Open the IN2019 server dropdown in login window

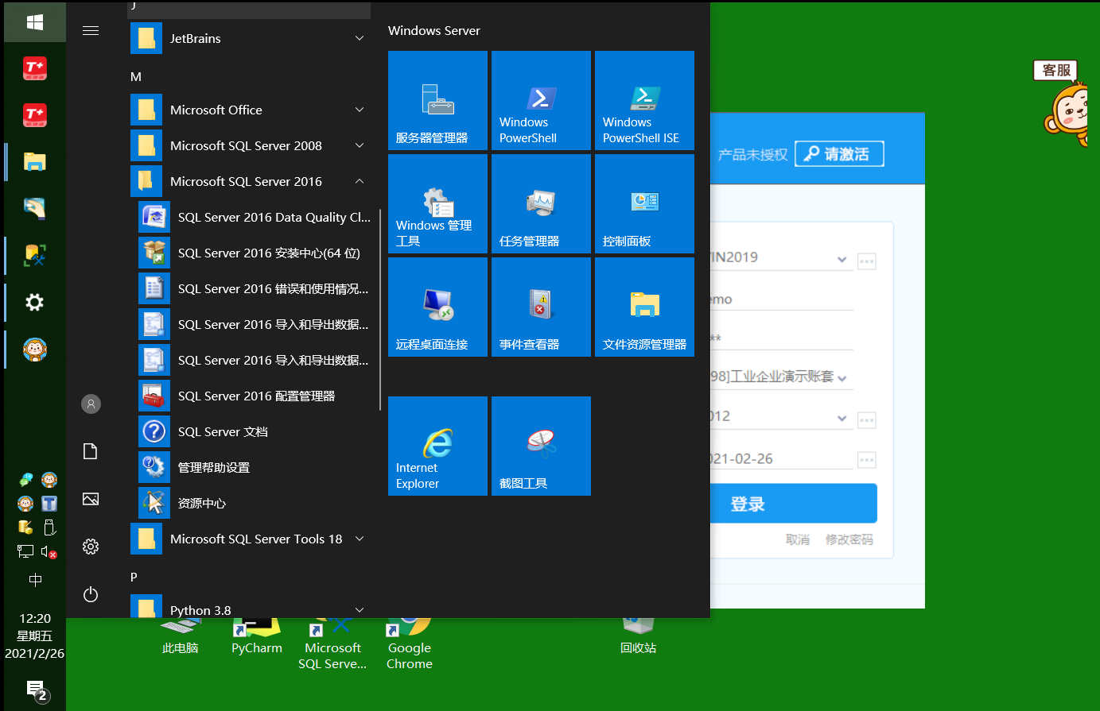tap(842, 259)
